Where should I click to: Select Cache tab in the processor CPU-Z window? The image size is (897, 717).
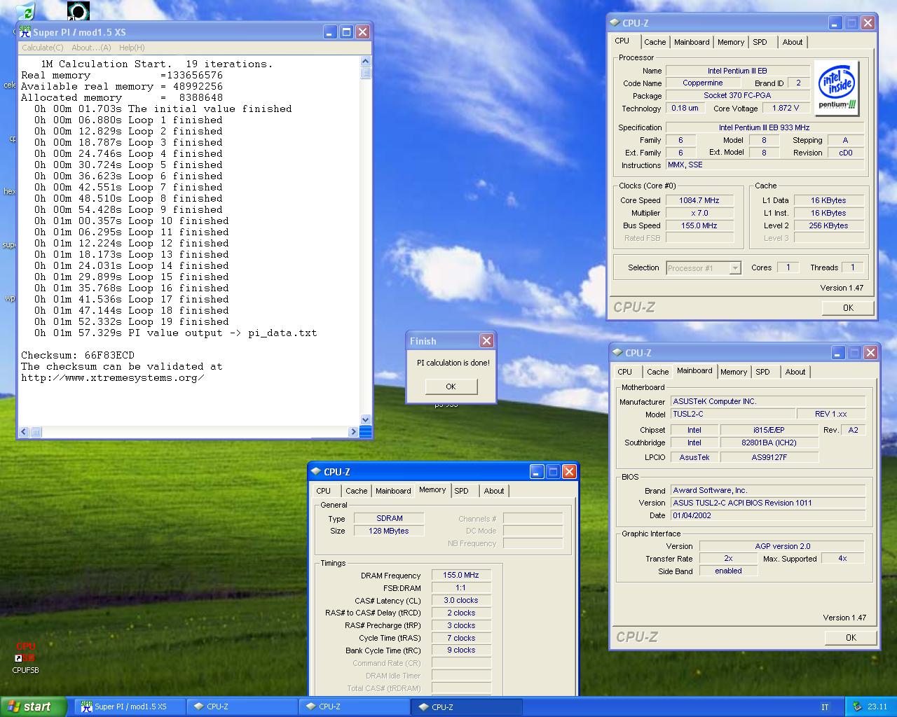[x=655, y=42]
